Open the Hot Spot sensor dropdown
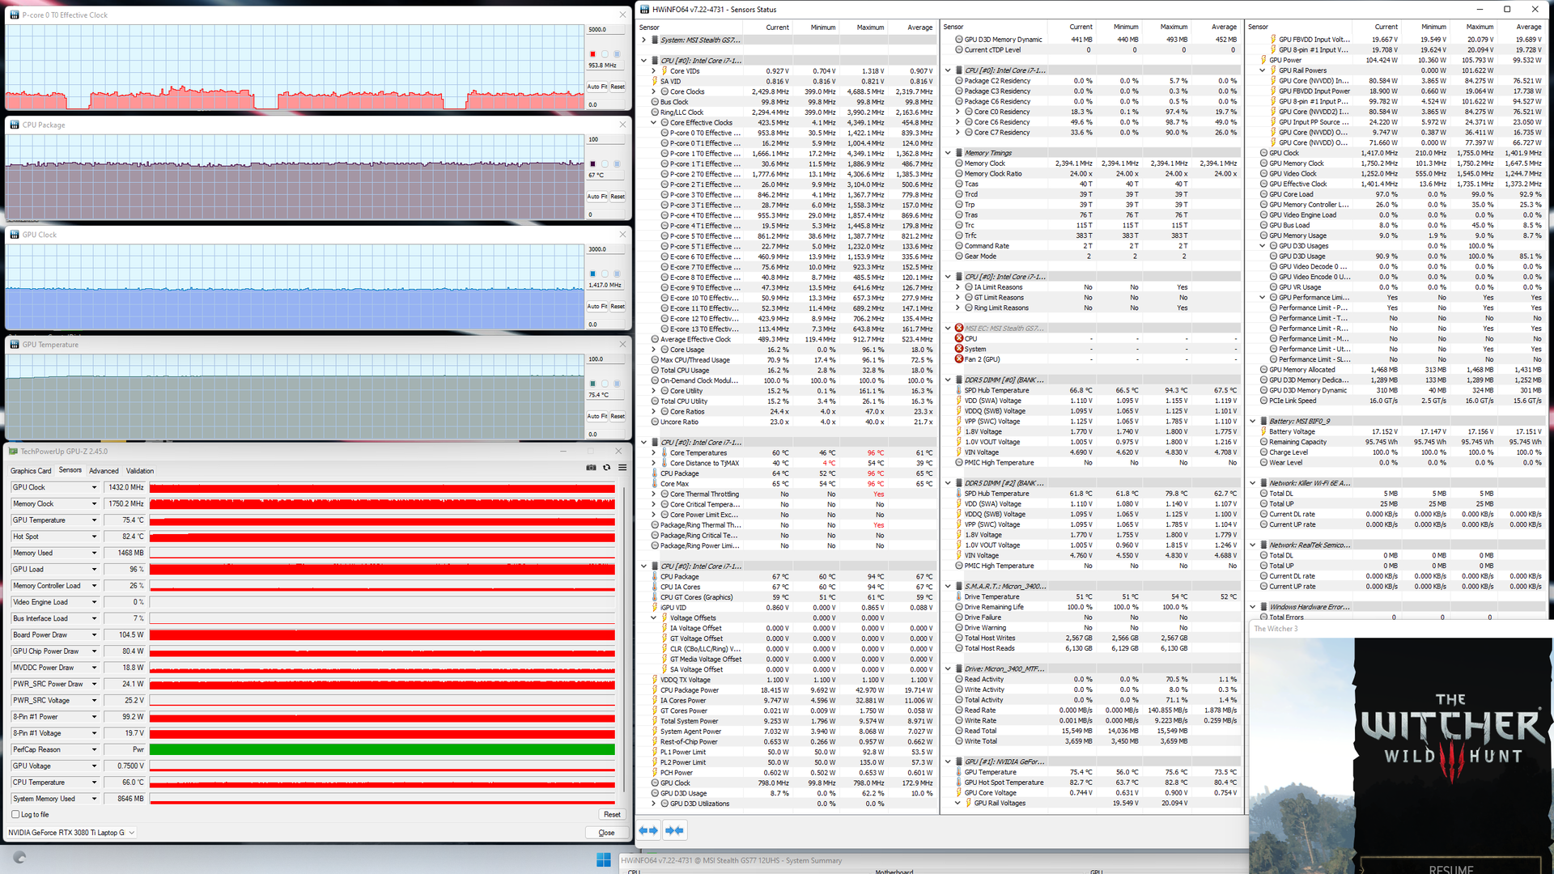The width and height of the screenshot is (1554, 874). (x=94, y=537)
